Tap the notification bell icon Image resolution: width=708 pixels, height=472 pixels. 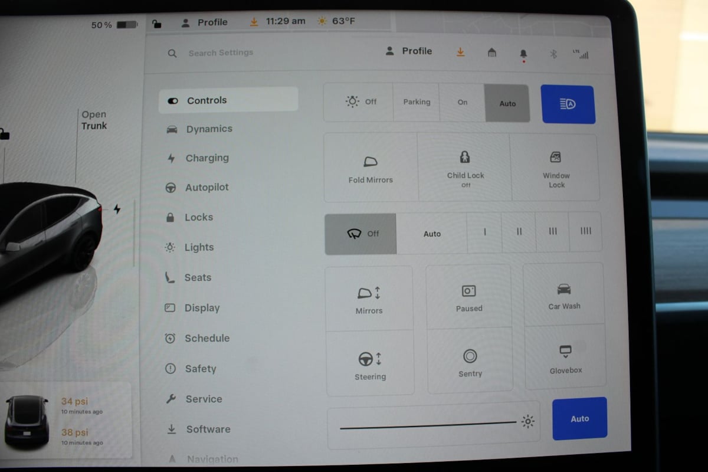523,54
